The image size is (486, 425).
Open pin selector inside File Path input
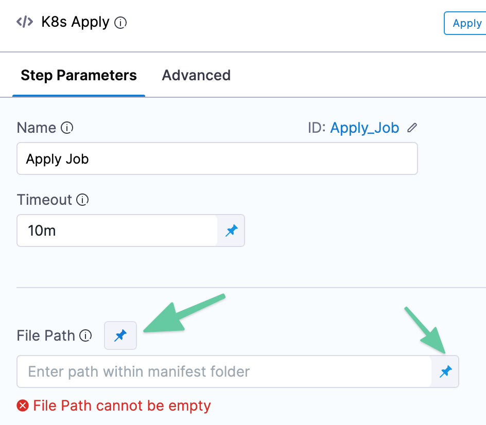[445, 371]
